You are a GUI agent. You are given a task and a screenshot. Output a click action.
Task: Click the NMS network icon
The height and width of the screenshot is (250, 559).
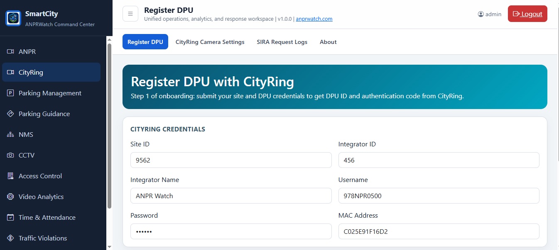[11, 135]
